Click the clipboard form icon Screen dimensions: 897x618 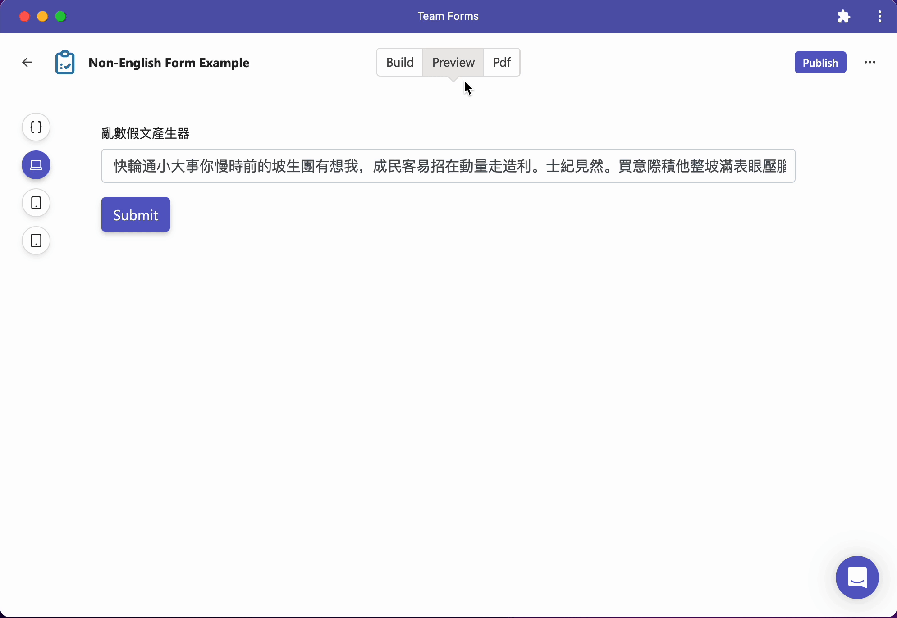65,62
